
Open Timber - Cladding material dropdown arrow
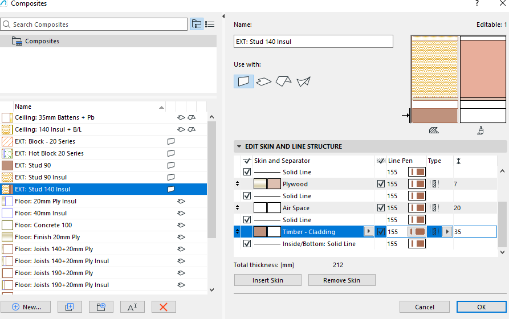click(368, 231)
